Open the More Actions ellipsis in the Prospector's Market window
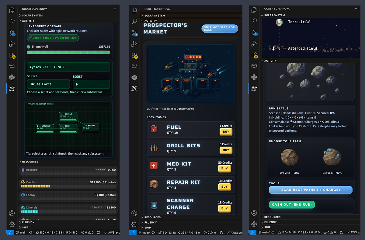Image resolution: width=365 pixels, height=240 pixels. (237, 9)
